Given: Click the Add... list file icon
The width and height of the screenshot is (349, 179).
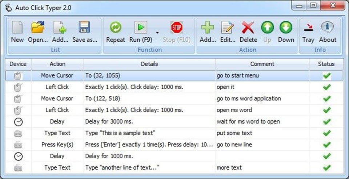Looking at the screenshot, I should pos(60,28).
